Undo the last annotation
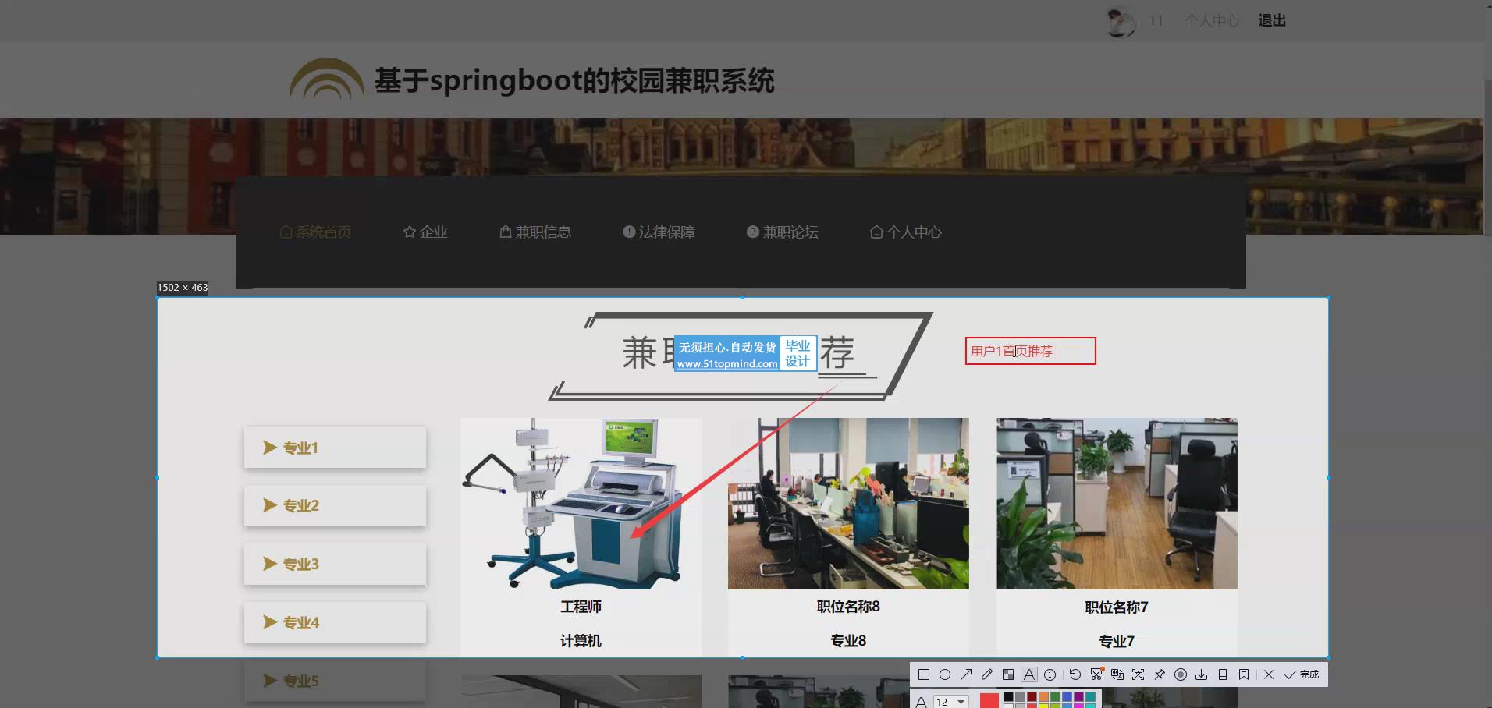The height and width of the screenshot is (708, 1492). 1075,674
